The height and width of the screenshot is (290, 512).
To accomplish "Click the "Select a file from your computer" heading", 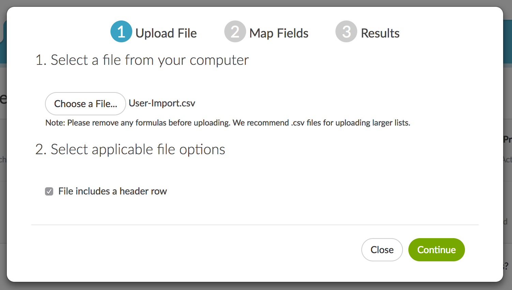I will point(142,60).
